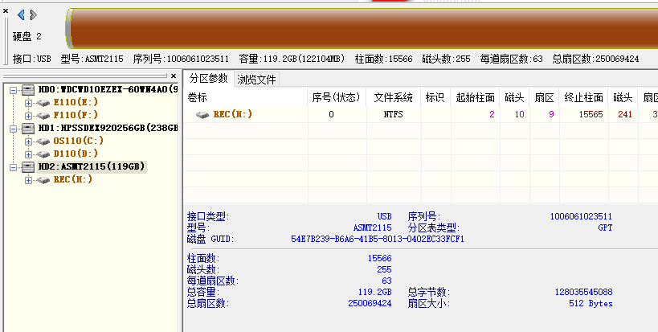658x332 pixels.
Task: Open the 浏览文件 tab
Action: tap(256, 80)
